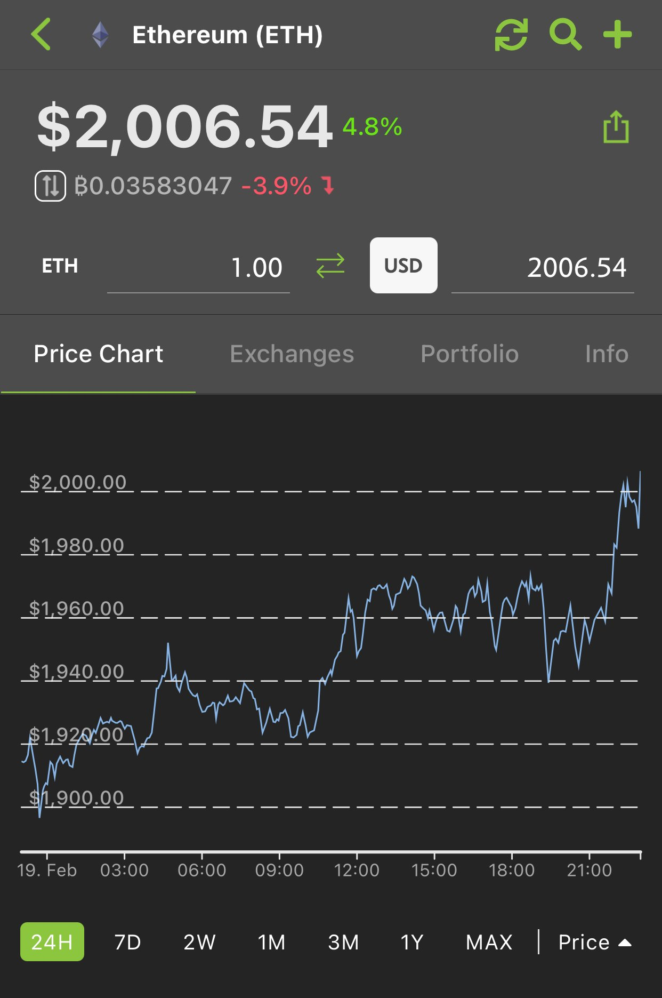
Task: Open the USD currency selector
Action: point(403,265)
